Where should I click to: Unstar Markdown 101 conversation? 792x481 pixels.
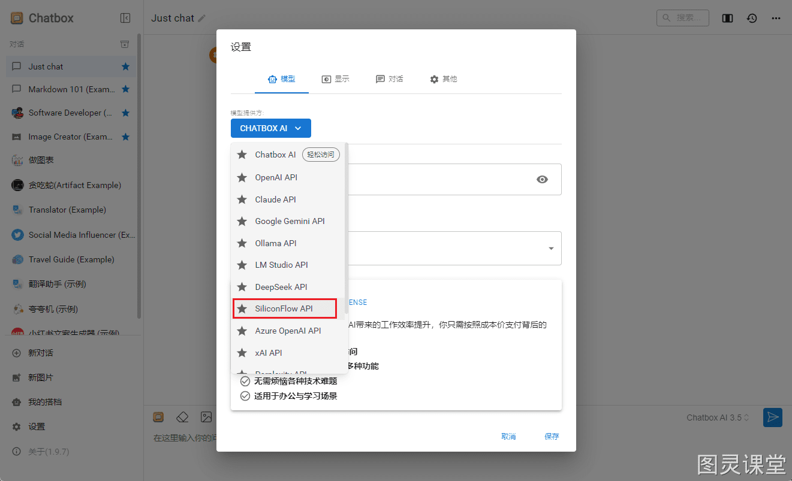pos(125,89)
